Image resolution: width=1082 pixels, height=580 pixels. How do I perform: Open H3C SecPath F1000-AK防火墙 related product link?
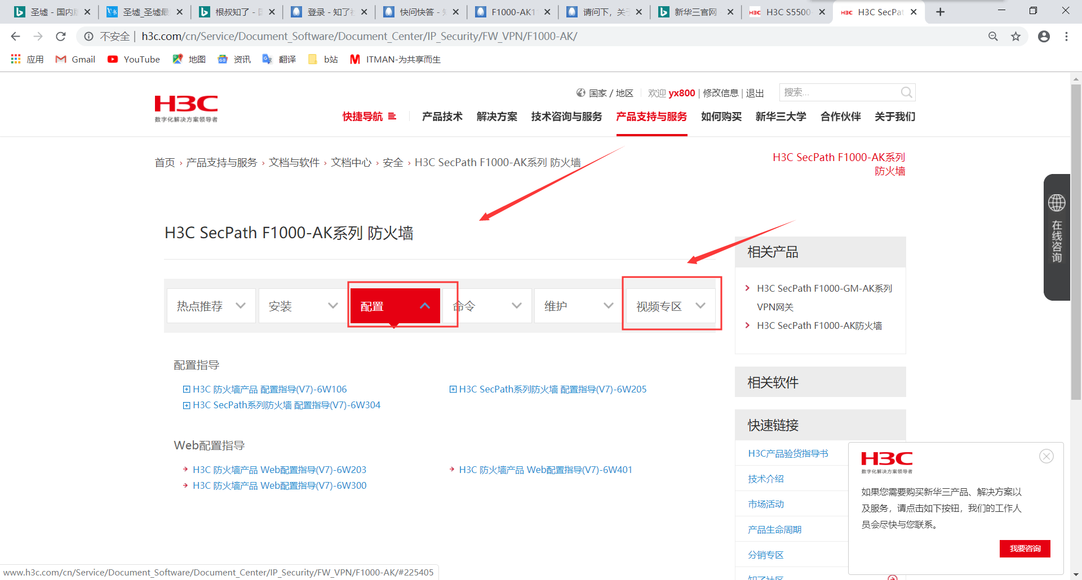point(819,325)
